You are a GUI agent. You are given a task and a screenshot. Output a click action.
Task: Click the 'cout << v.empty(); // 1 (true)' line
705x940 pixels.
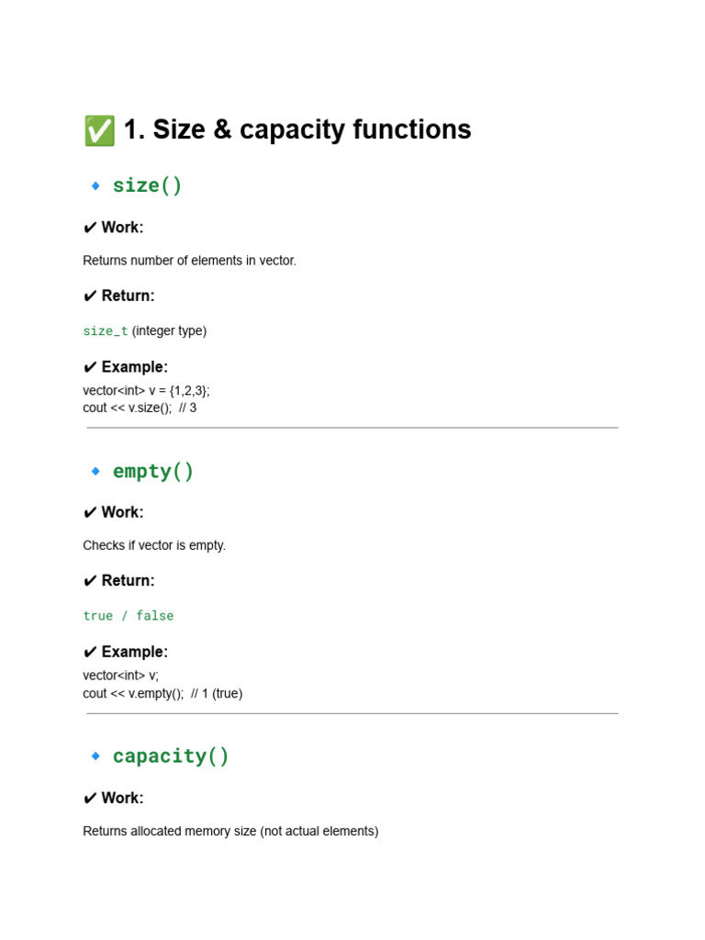(162, 694)
